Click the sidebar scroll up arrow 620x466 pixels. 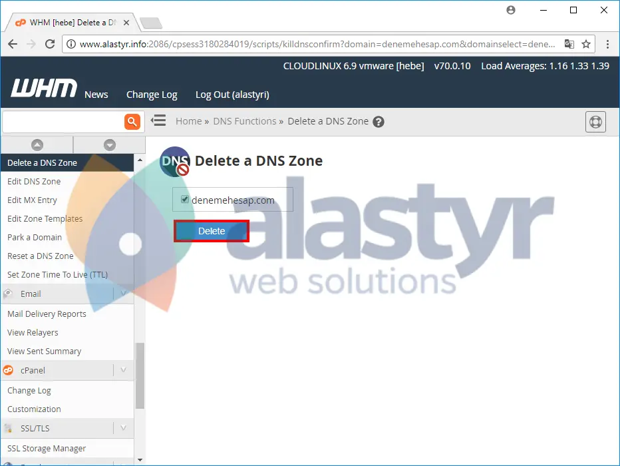[140, 160]
